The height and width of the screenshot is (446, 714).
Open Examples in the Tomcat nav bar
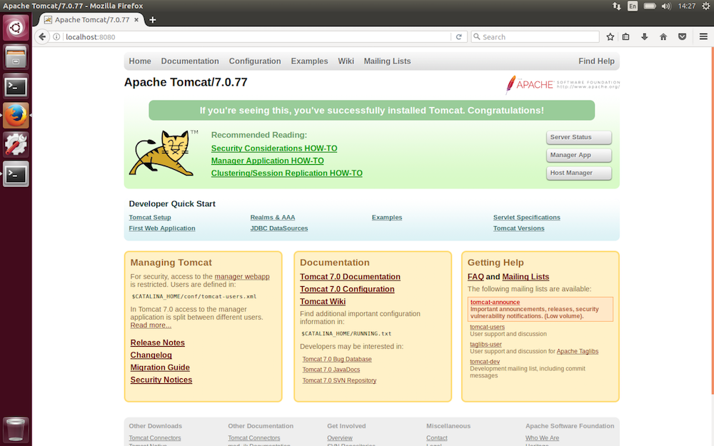tap(309, 61)
